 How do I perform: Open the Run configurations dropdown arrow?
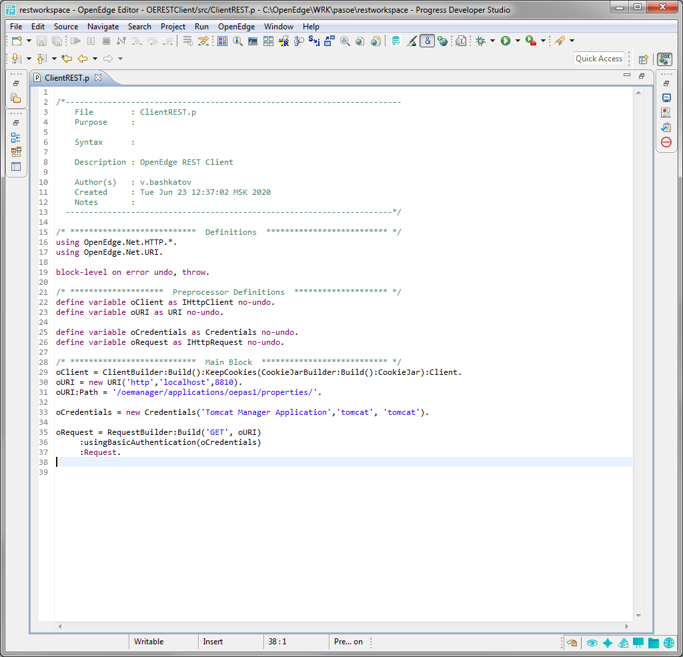[518, 41]
